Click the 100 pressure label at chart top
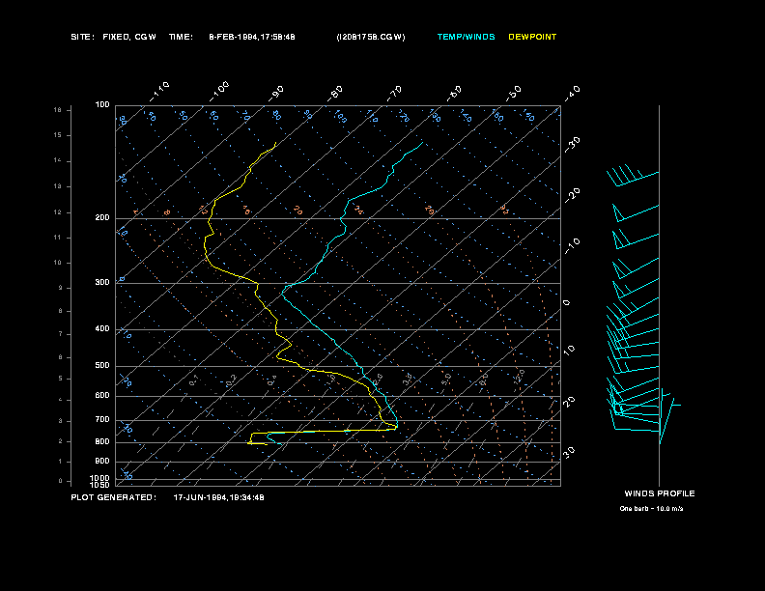 point(102,104)
